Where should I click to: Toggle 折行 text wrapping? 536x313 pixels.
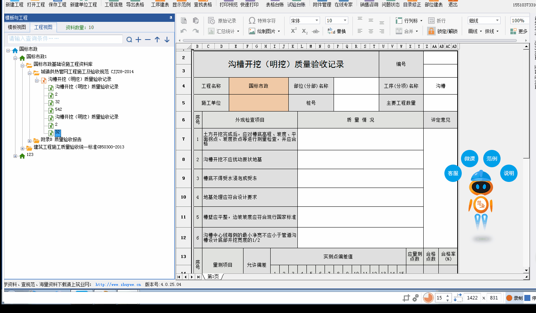(437, 21)
